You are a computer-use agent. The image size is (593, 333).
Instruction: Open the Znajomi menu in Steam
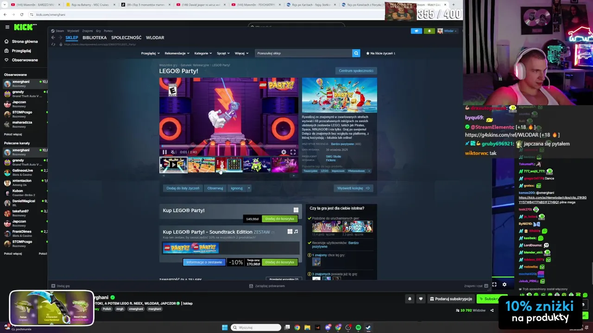[88, 31]
